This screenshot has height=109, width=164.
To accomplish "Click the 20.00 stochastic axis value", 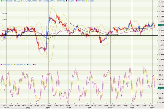I will click(x=161, y=98).
